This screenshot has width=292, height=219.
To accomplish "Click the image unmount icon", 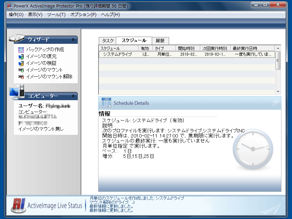I will (21, 77).
